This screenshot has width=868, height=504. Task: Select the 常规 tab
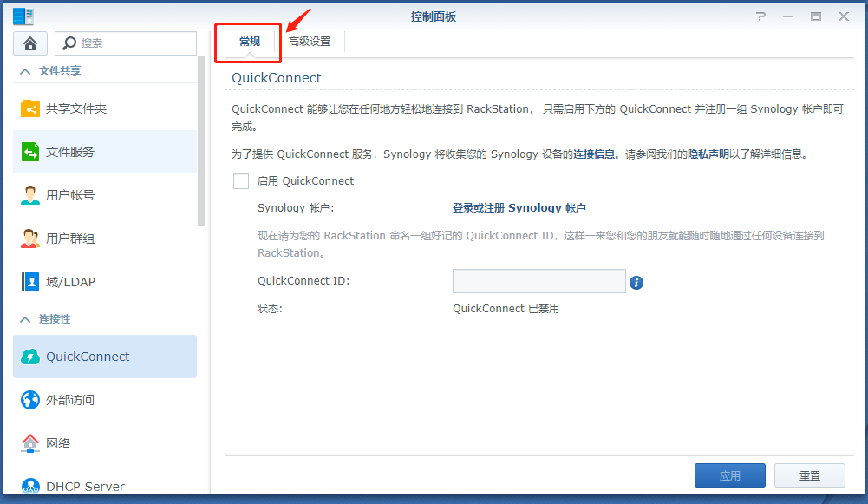250,42
